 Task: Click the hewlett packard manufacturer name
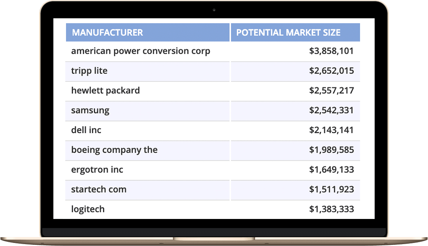pos(105,91)
